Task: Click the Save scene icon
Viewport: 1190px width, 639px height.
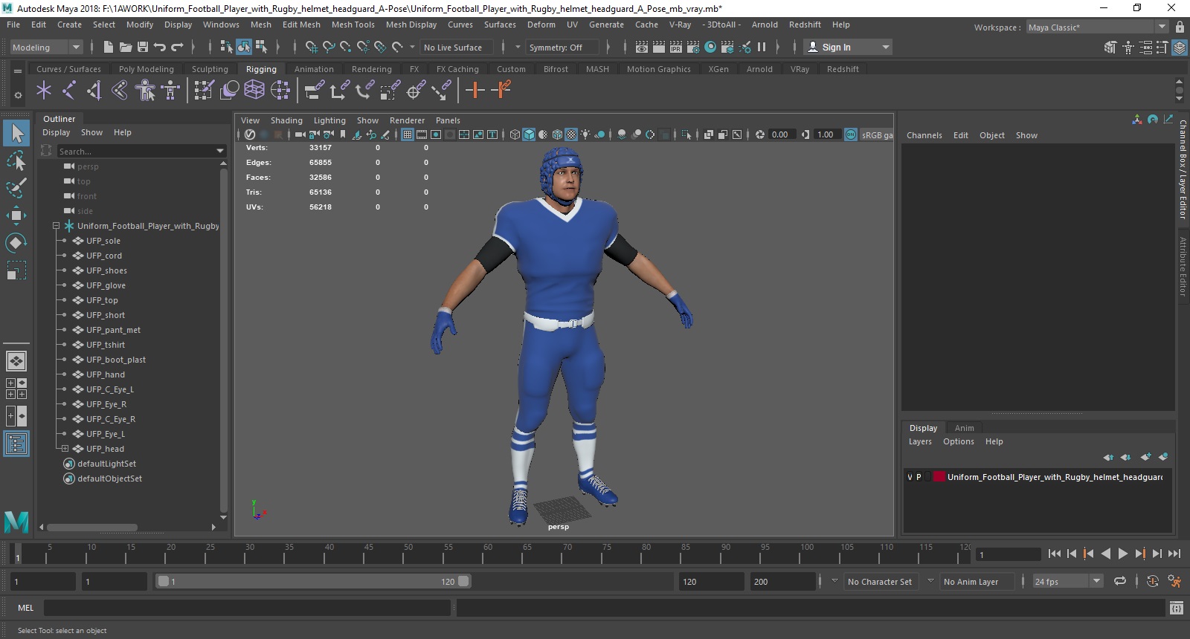Action: point(143,48)
